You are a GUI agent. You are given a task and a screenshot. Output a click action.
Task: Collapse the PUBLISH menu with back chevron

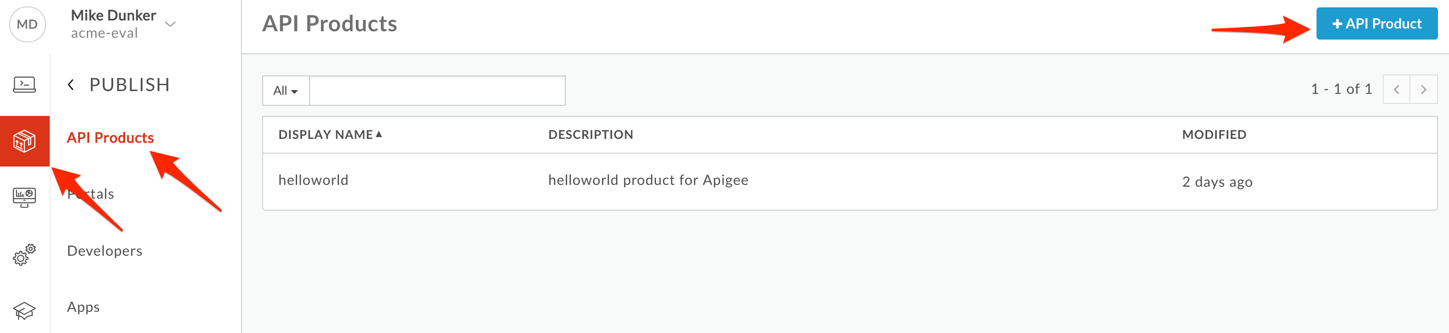pyautogui.click(x=71, y=84)
